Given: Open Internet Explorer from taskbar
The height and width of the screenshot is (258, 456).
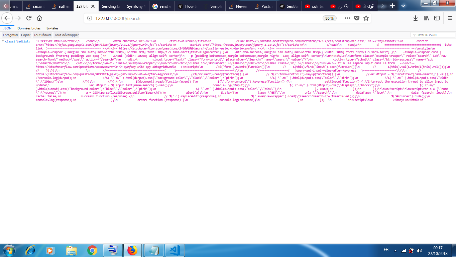Looking at the screenshot, I should pyautogui.click(x=30, y=250).
